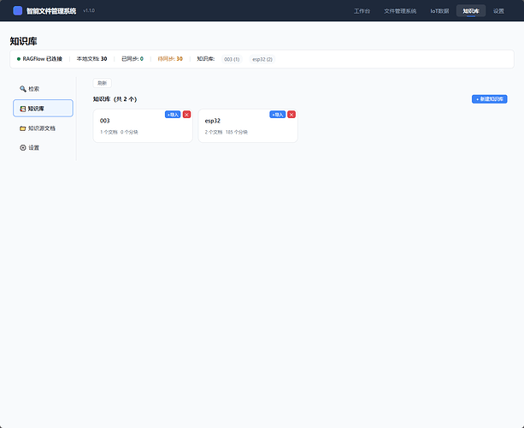Click the esp32 (2) status chip
Screen dimensions: 524x428
(x=262, y=59)
